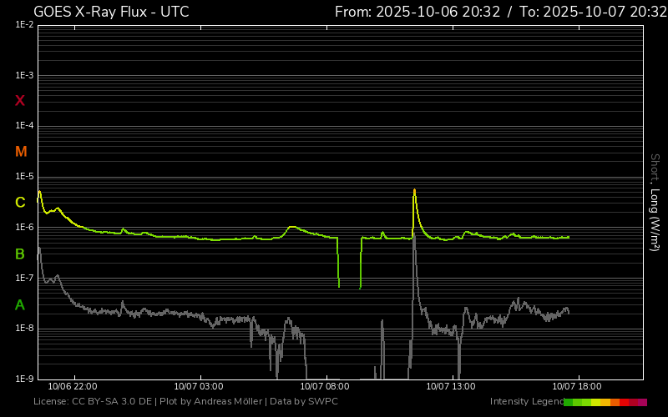Click the '10/06 22:00' time axis label
668x417 pixels.
73,386
